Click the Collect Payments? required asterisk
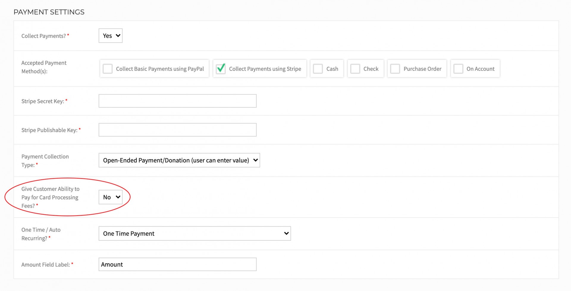This screenshot has width=571, height=291. (68, 34)
